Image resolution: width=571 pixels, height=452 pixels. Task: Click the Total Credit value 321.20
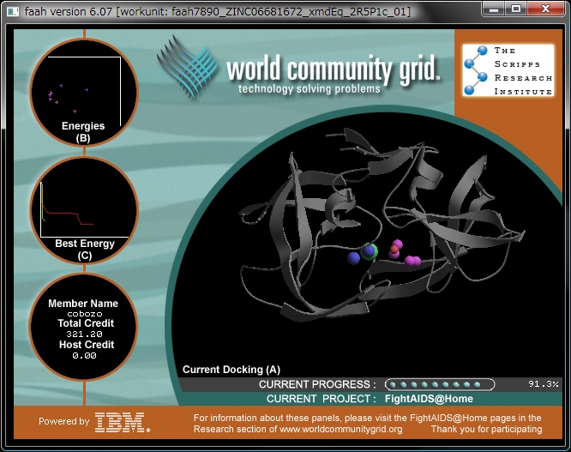point(85,334)
